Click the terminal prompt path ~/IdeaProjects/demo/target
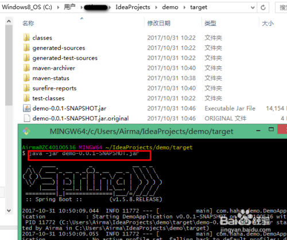The width and height of the screenshot is (287, 240). click(149, 147)
